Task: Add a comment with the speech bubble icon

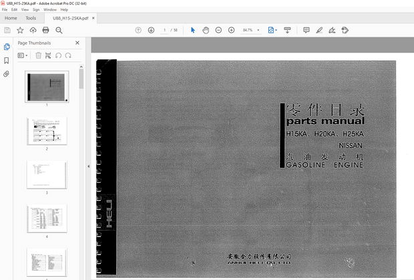Action: click(x=306, y=30)
